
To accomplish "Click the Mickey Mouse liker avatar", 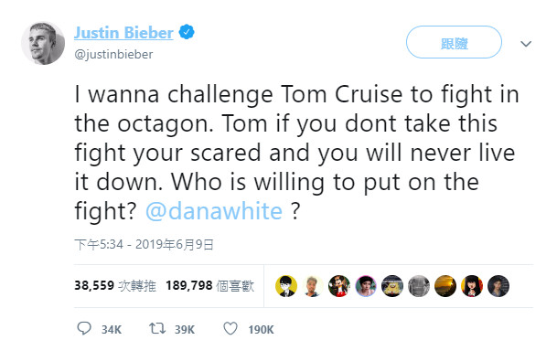I will [x=339, y=286].
